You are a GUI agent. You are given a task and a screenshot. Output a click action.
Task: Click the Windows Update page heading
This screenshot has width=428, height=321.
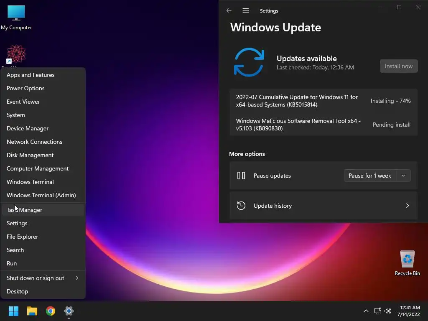tap(275, 27)
